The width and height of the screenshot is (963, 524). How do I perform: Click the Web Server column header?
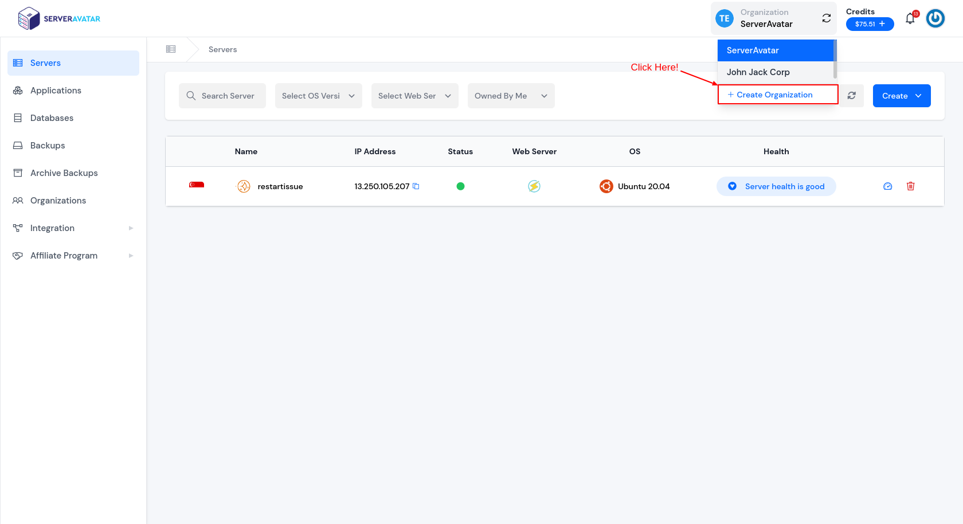pyautogui.click(x=534, y=151)
